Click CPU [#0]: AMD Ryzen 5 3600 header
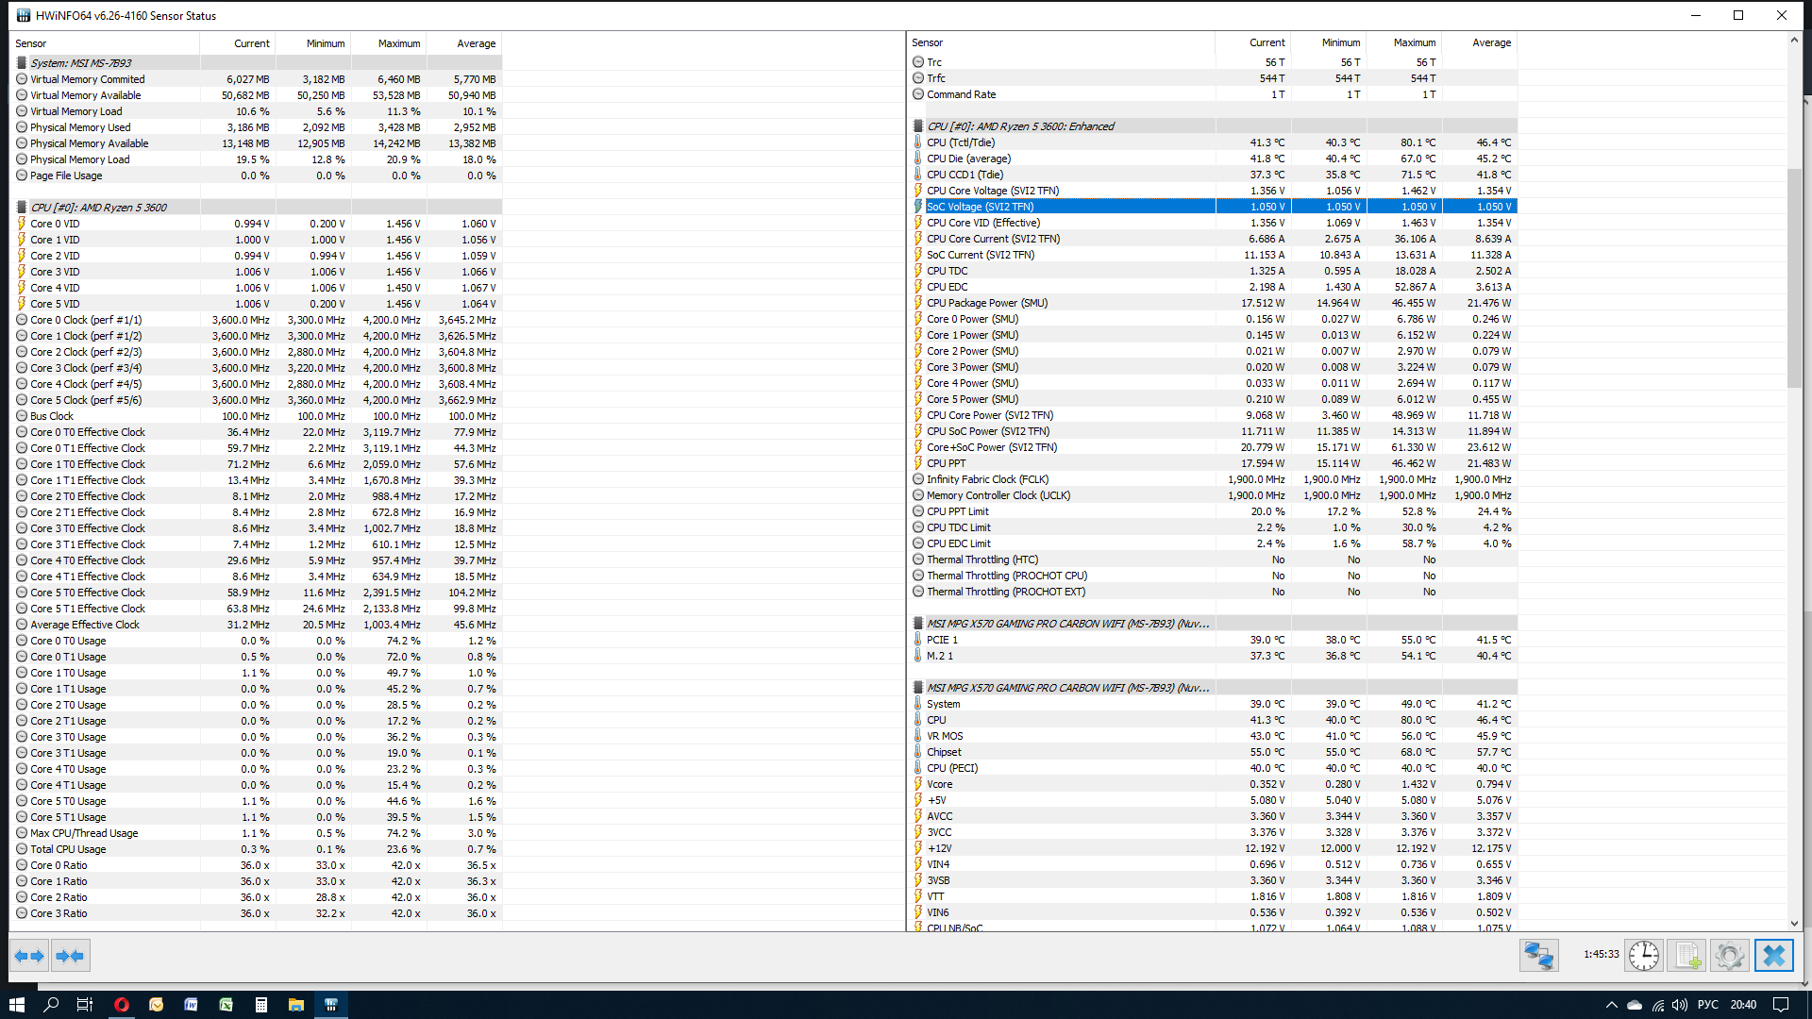1812x1019 pixels. click(98, 208)
